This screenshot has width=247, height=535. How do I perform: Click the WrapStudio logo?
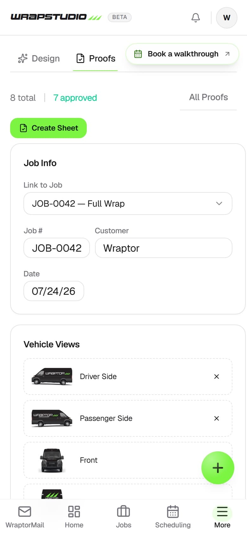[56, 17]
